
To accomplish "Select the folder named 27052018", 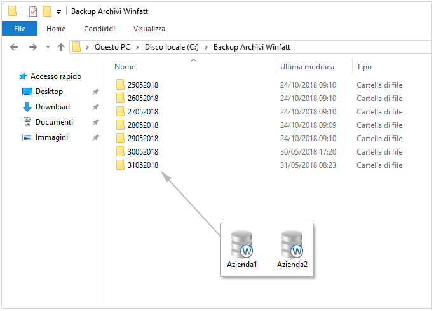I will pyautogui.click(x=143, y=111).
